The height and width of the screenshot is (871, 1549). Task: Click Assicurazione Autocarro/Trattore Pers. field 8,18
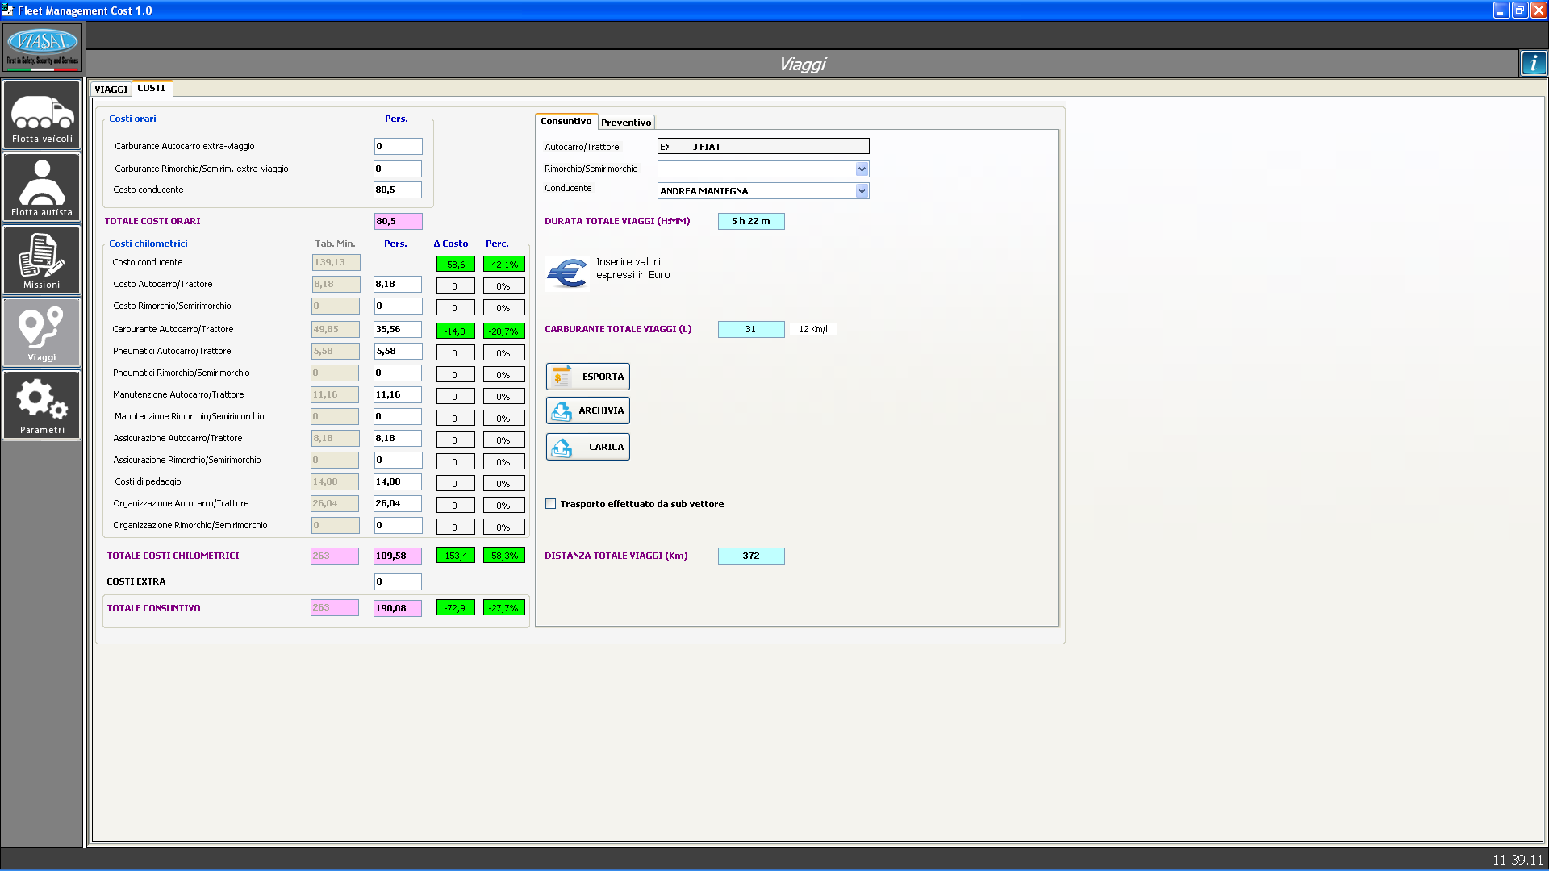point(398,438)
